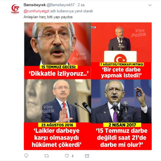The width and height of the screenshot is (161, 161).
Task: Open the Bamsıbeyrek display name profile
Action: click(x=35, y=5)
